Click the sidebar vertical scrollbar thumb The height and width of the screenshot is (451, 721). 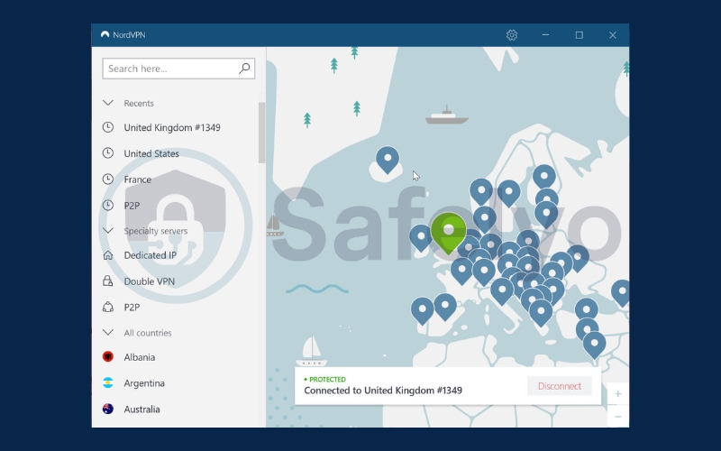tap(261, 133)
